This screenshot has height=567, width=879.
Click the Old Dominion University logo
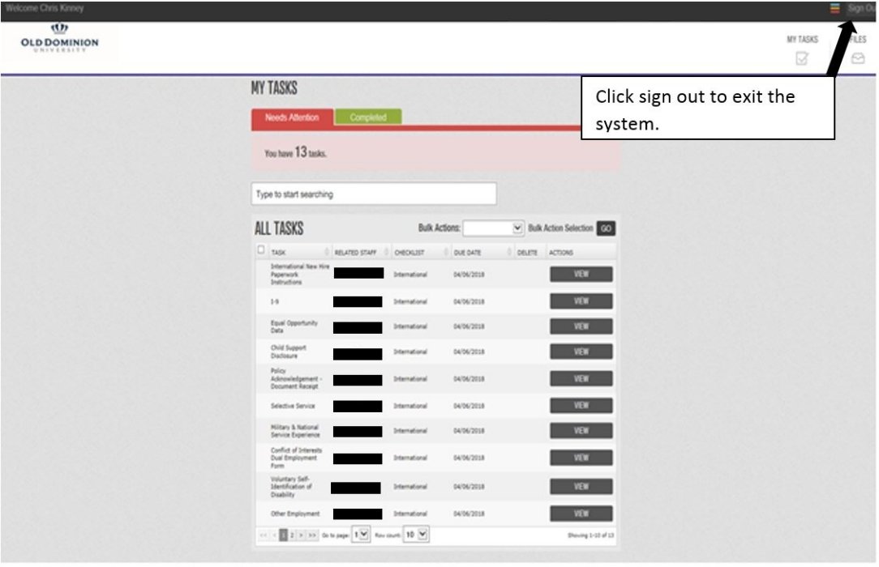click(61, 43)
